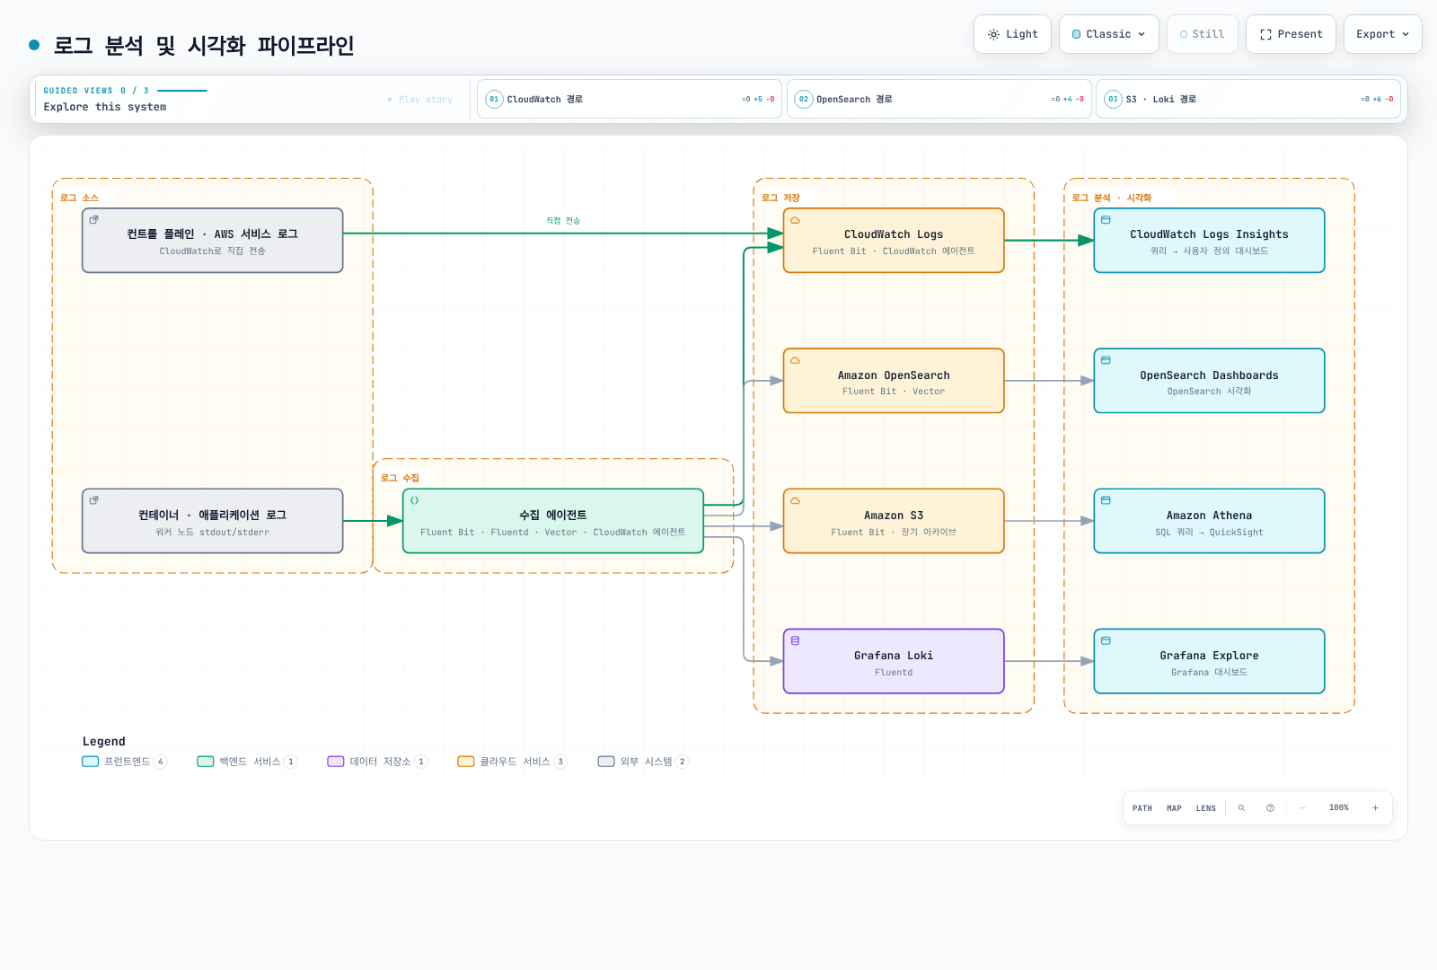Image resolution: width=1437 pixels, height=970 pixels.
Task: Zoom out with minus button
Action: click(1303, 808)
